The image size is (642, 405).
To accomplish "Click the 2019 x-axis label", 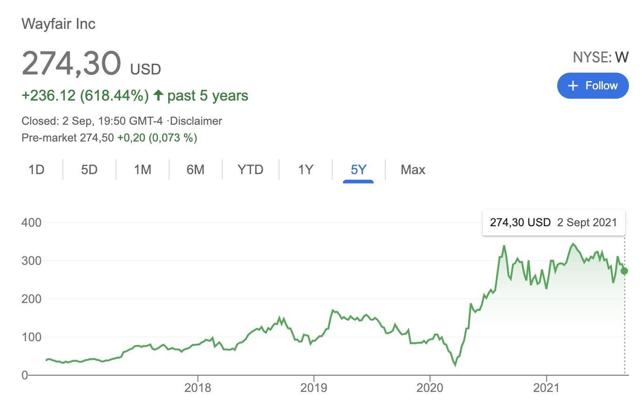I will [x=314, y=387].
